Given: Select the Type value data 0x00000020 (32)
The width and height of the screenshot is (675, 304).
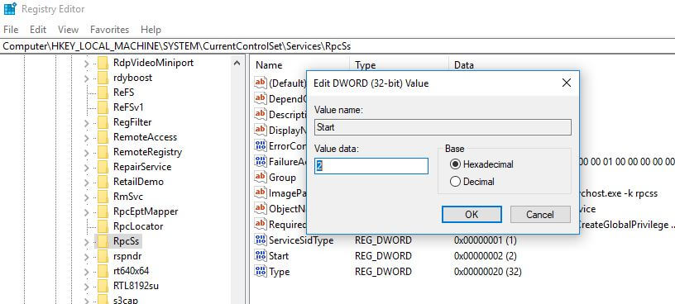Looking at the screenshot, I should (488, 272).
